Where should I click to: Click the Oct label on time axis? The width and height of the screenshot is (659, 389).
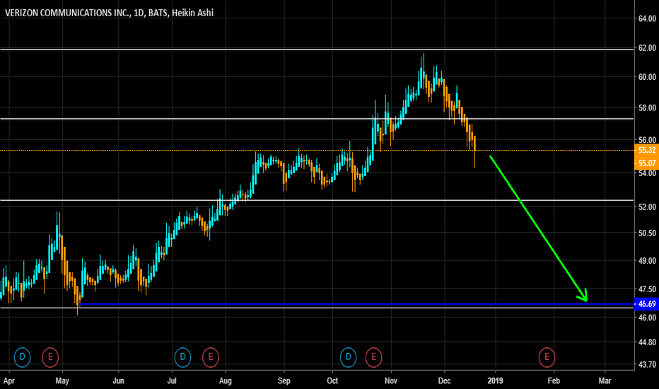332,381
